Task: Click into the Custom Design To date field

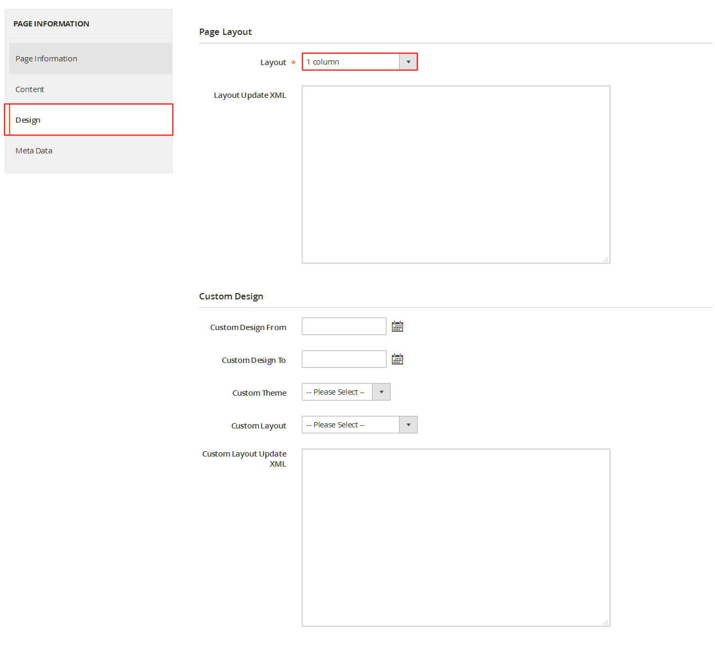Action: point(344,359)
